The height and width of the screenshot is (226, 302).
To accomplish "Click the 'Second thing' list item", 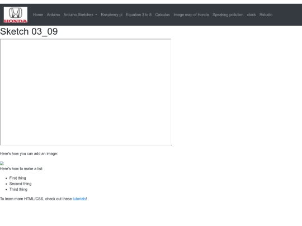I will 21,184.
